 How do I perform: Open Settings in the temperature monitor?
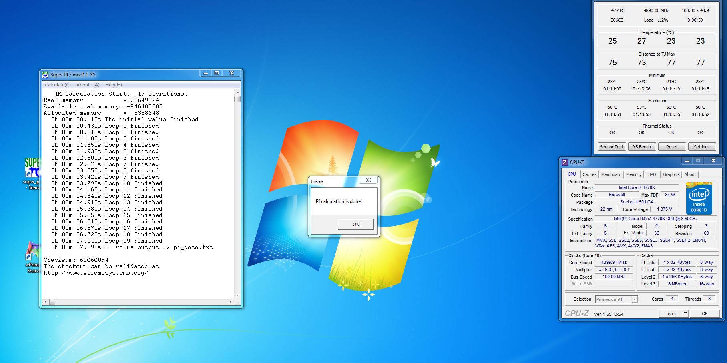(x=701, y=147)
